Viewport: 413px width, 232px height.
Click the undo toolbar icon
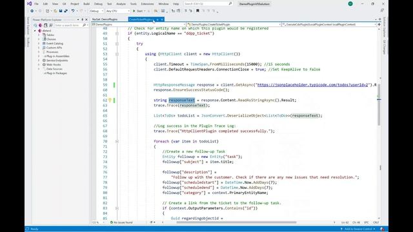pos(73,11)
